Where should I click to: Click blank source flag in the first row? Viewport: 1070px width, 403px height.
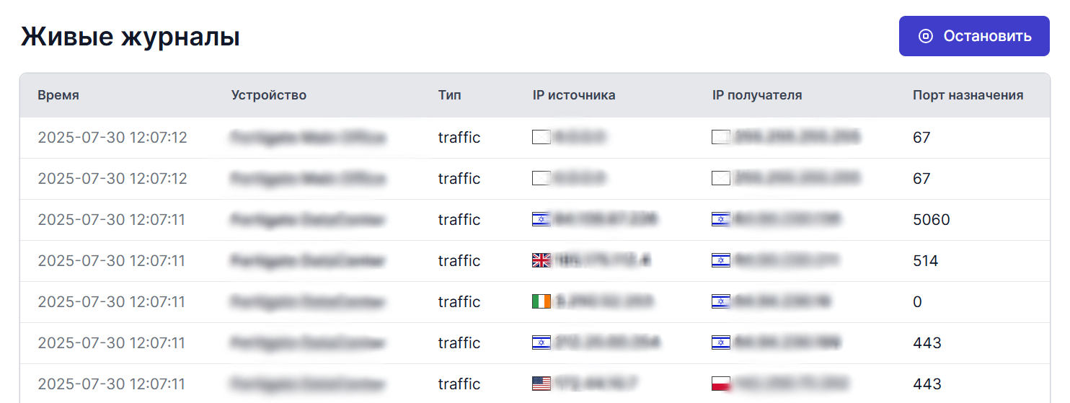[x=541, y=137]
